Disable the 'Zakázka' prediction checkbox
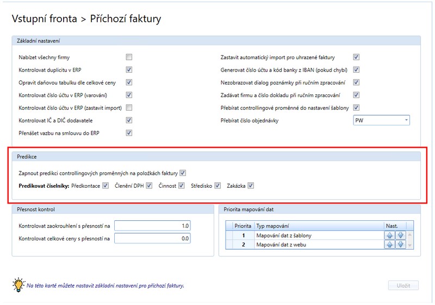This screenshot has height=305, width=435. click(251, 186)
